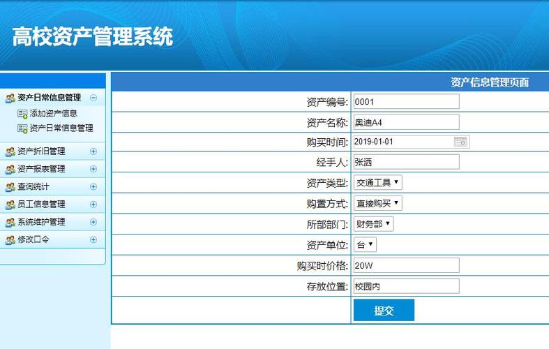Focus the 购买时价格 field containing 20W
This screenshot has width=549, height=349.
pos(407,265)
